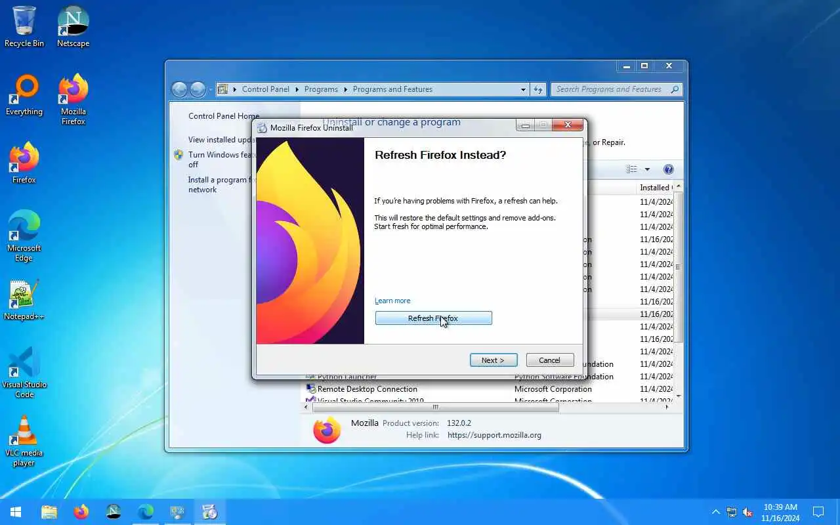Click the muted volume icon in the tray
The height and width of the screenshot is (525, 840).
(x=747, y=513)
